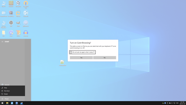
Task: Click the NVIDIA tray icon
Action: click(163, 103)
